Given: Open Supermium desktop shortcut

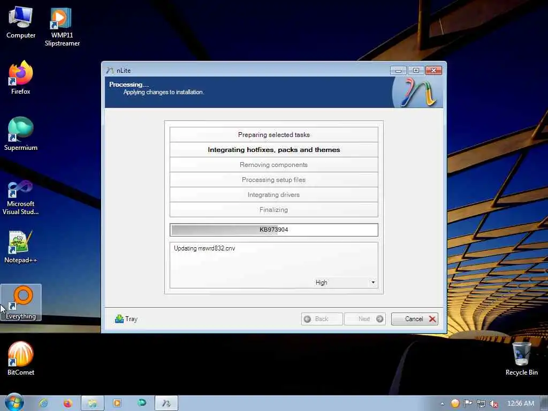Looking at the screenshot, I should coord(21,133).
